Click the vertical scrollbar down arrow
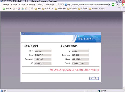The height and width of the screenshot is (92, 125). 124,88
